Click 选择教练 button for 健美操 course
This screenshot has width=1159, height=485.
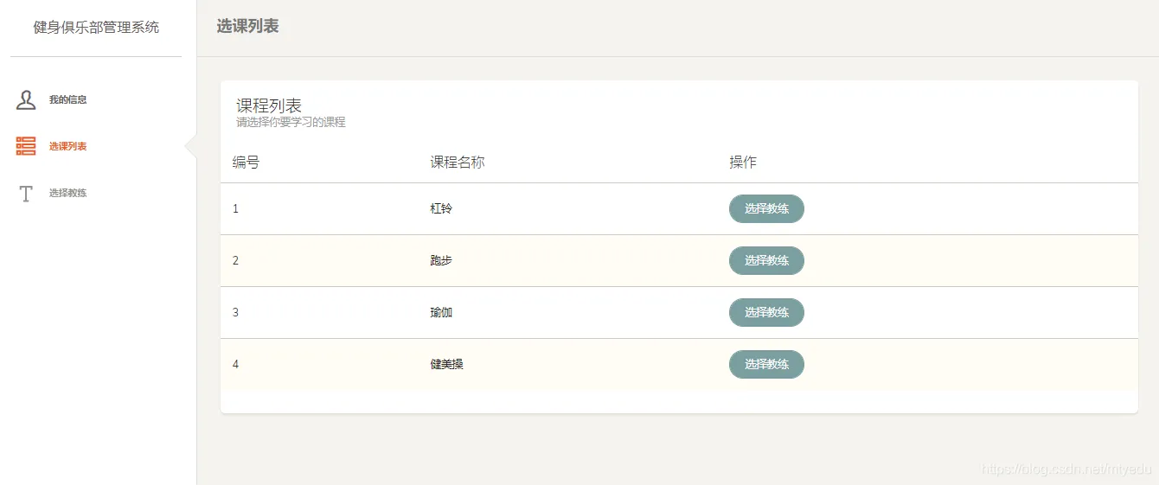766,364
